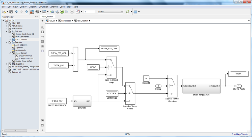
Task: Select the Zoom tool in palette
Action: [42, 27]
